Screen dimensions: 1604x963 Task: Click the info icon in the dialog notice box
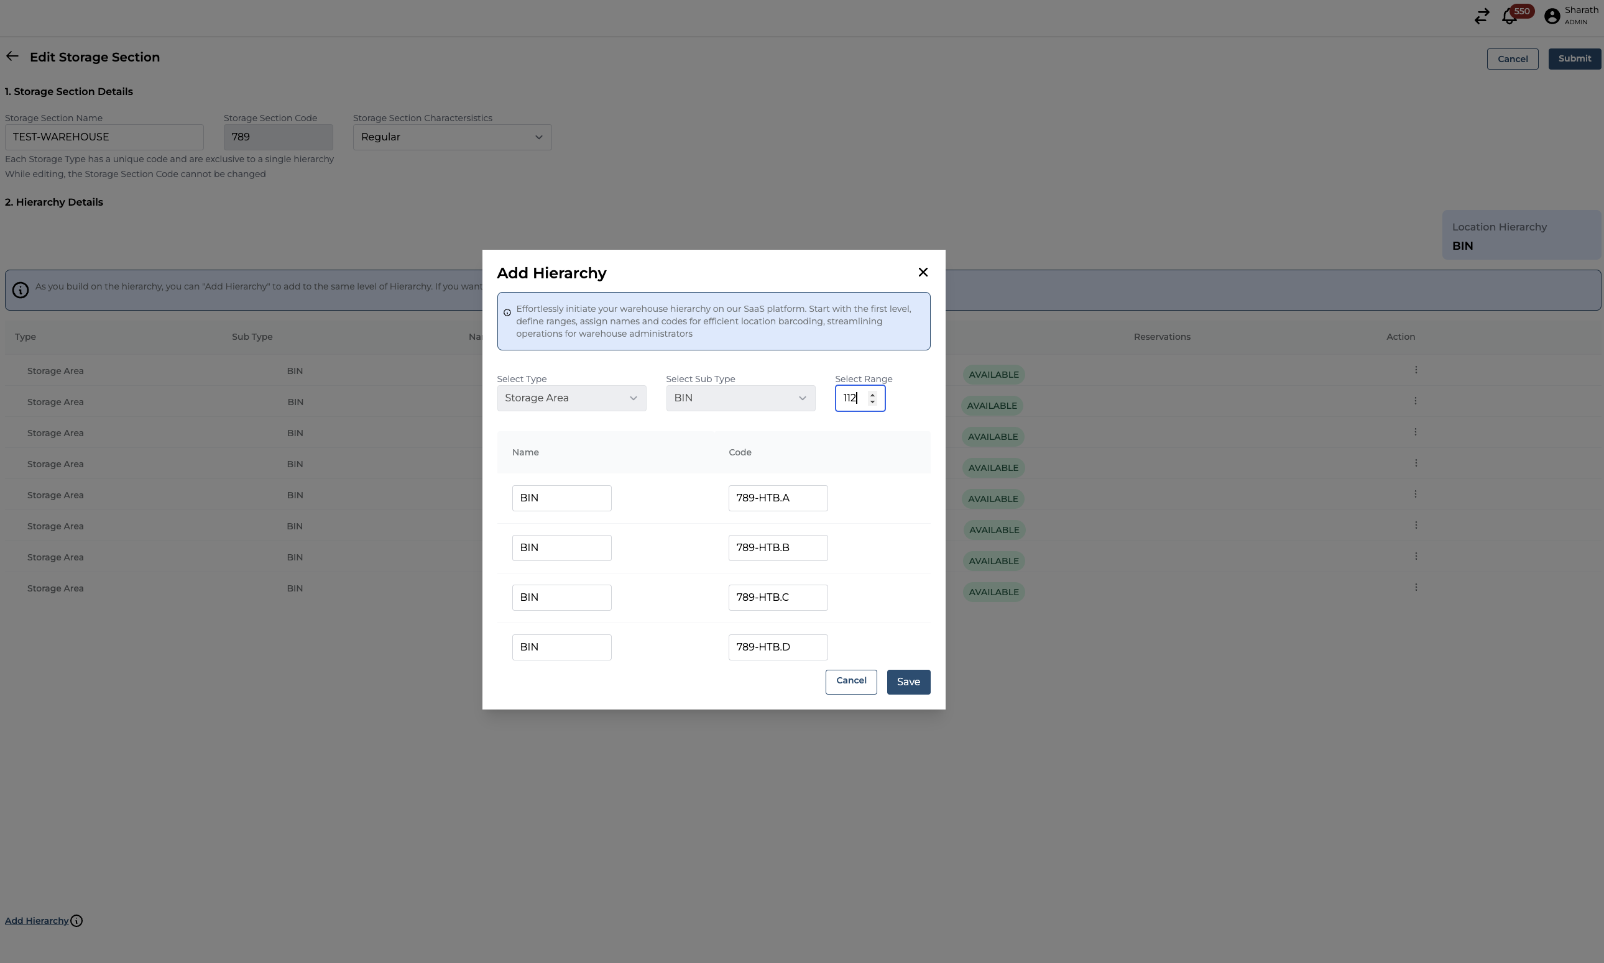(x=507, y=313)
